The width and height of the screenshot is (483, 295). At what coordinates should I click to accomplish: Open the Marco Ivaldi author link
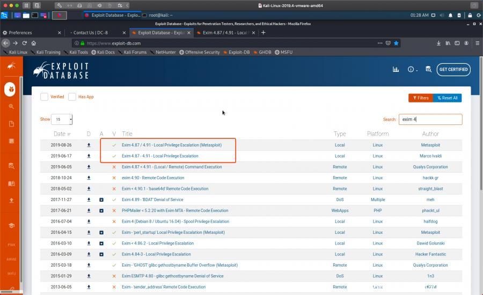430,156
